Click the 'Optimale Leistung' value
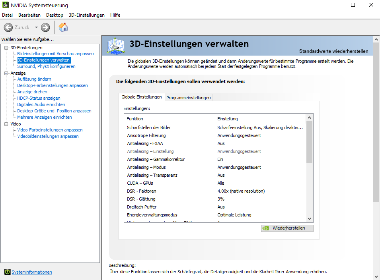The image size is (380, 280). pyautogui.click(x=234, y=215)
